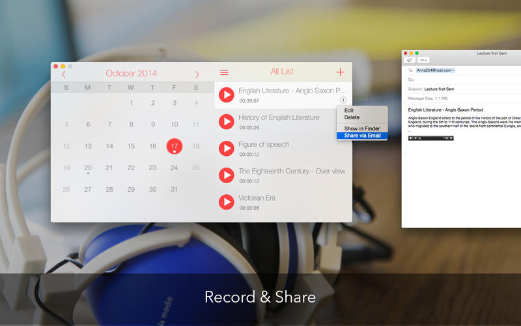This screenshot has height=326, width=521.
Task: Select October 3 on the calendar
Action: point(175,103)
